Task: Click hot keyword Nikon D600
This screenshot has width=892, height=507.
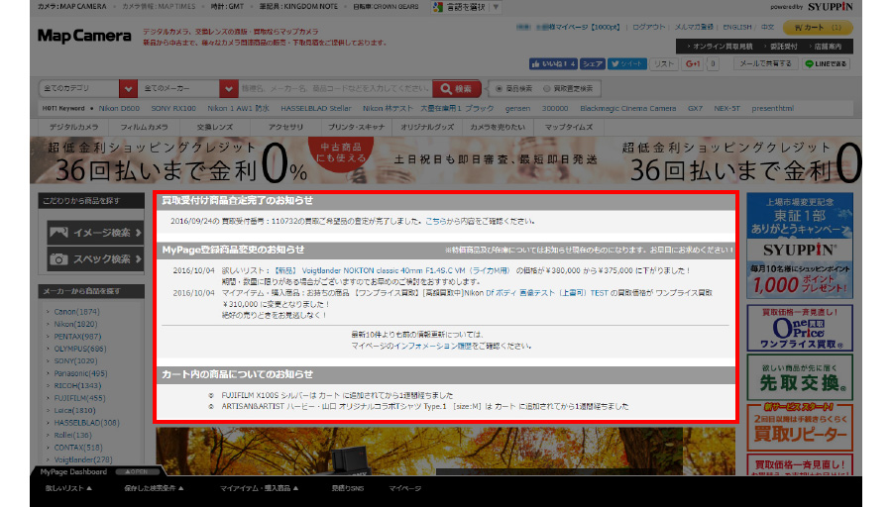Action: [x=119, y=109]
